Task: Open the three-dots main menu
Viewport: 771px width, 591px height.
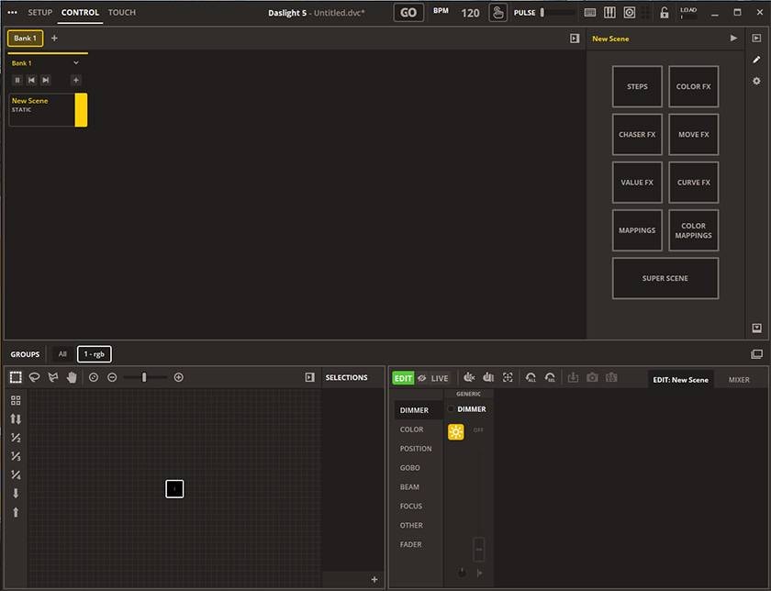Action: 13,13
